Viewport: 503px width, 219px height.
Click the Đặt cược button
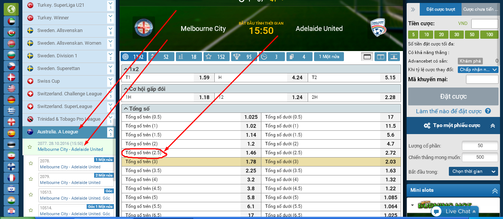click(x=453, y=96)
